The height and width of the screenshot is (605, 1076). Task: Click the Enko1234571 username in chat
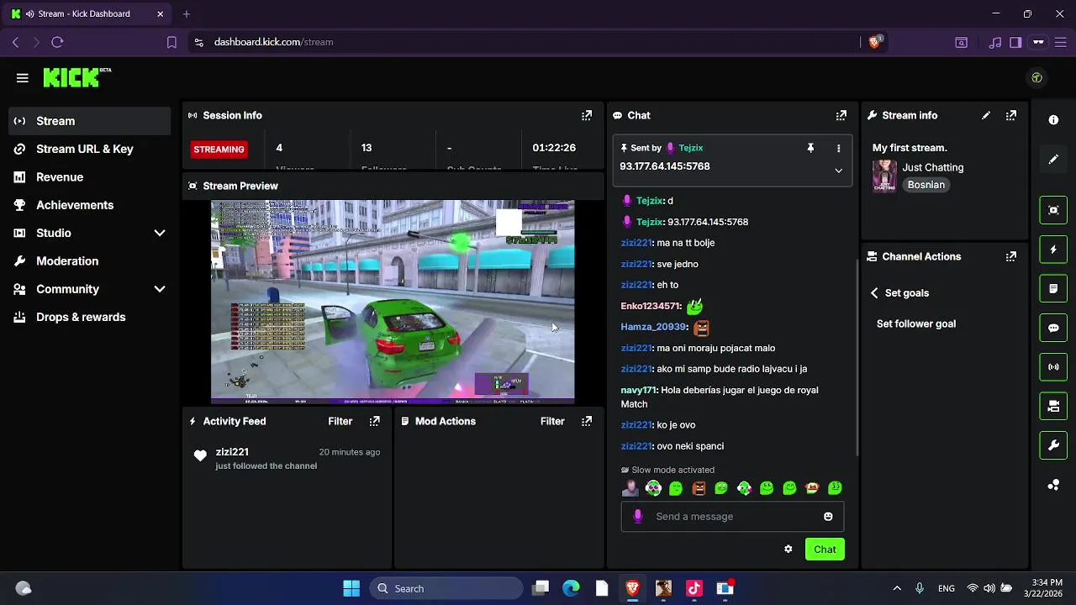(x=651, y=306)
